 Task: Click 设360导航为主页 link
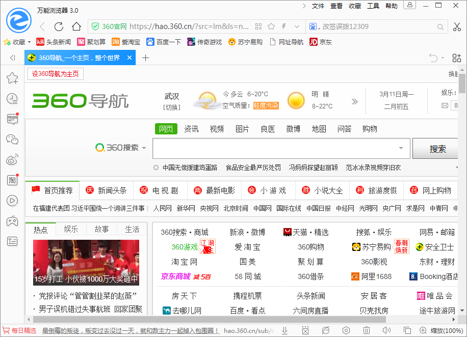tap(56, 74)
